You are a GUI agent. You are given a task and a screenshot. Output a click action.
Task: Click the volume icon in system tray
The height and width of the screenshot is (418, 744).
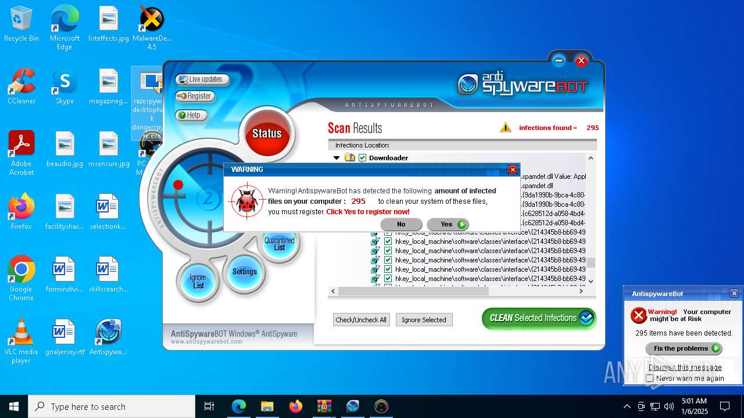(669, 406)
